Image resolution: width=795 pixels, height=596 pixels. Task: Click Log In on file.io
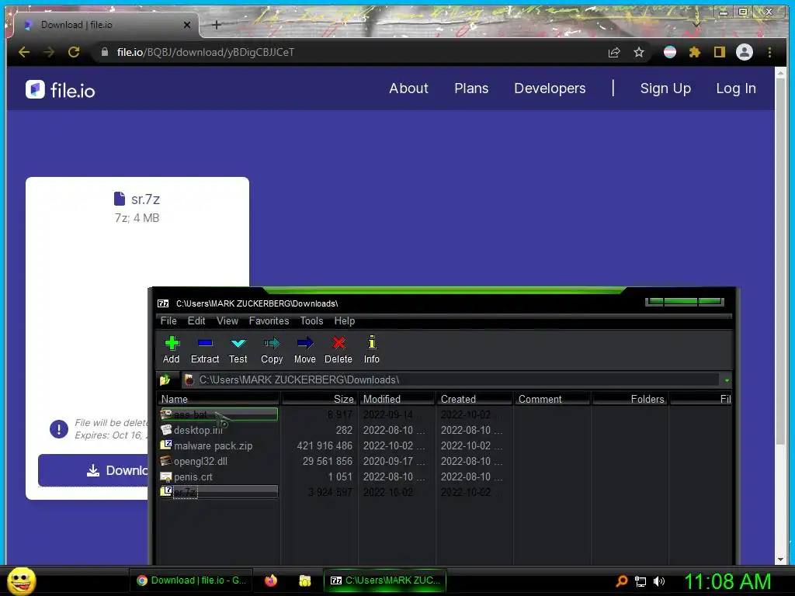(x=736, y=88)
